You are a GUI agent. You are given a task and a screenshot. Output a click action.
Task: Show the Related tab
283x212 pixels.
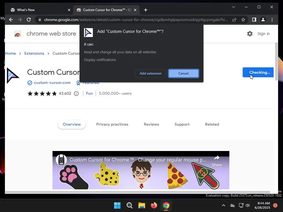tap(212, 124)
